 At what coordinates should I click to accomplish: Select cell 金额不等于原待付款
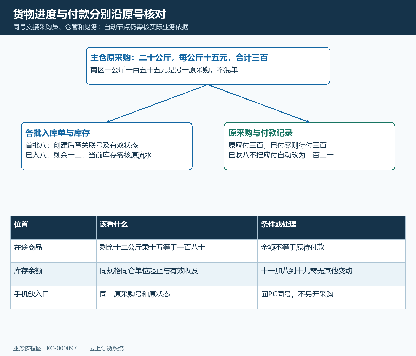(331, 251)
